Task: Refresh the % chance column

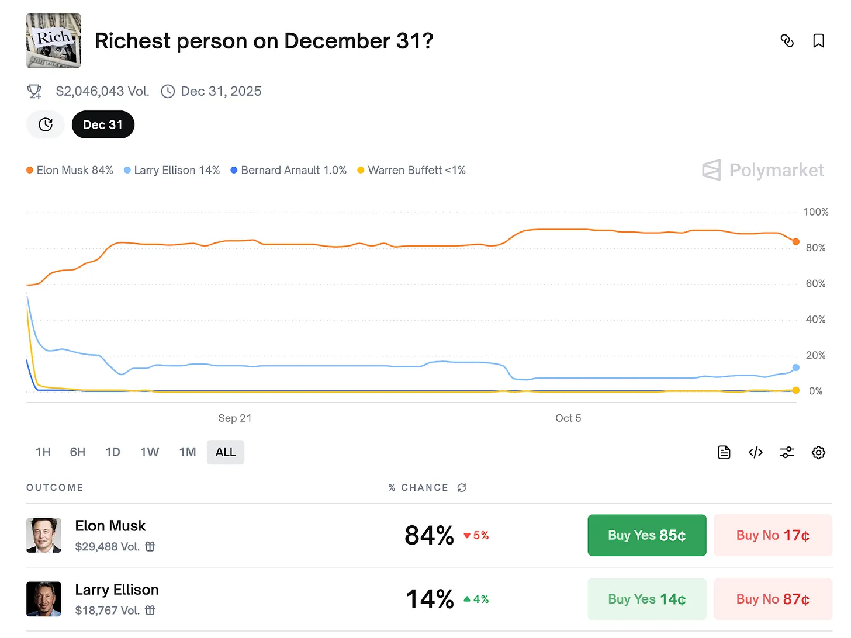Action: click(x=462, y=487)
